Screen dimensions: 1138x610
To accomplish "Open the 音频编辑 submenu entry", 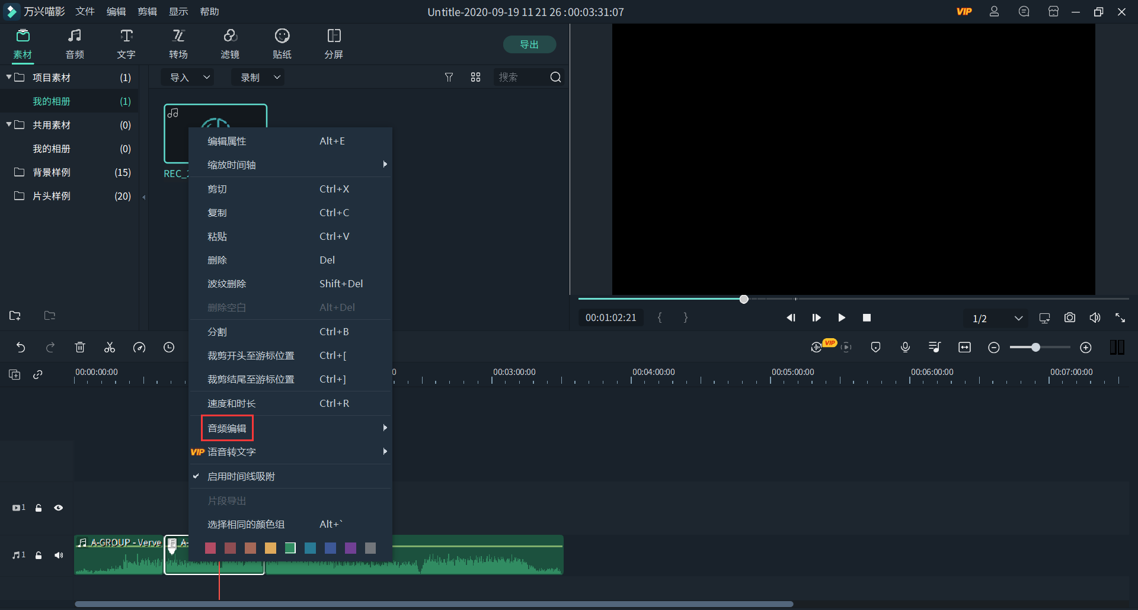I will [227, 428].
